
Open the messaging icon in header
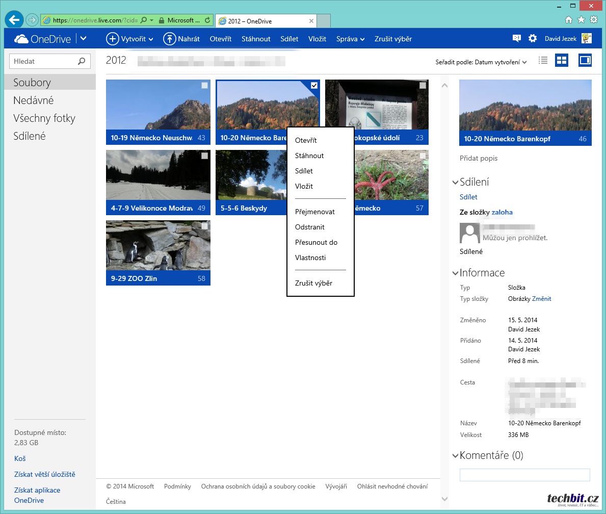(x=517, y=39)
